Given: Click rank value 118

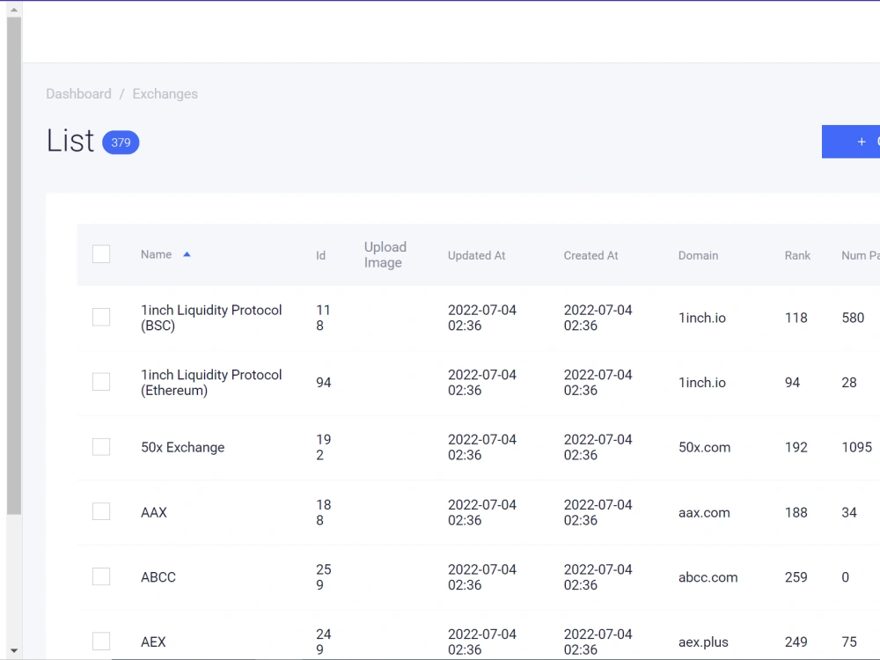Looking at the screenshot, I should [x=796, y=319].
